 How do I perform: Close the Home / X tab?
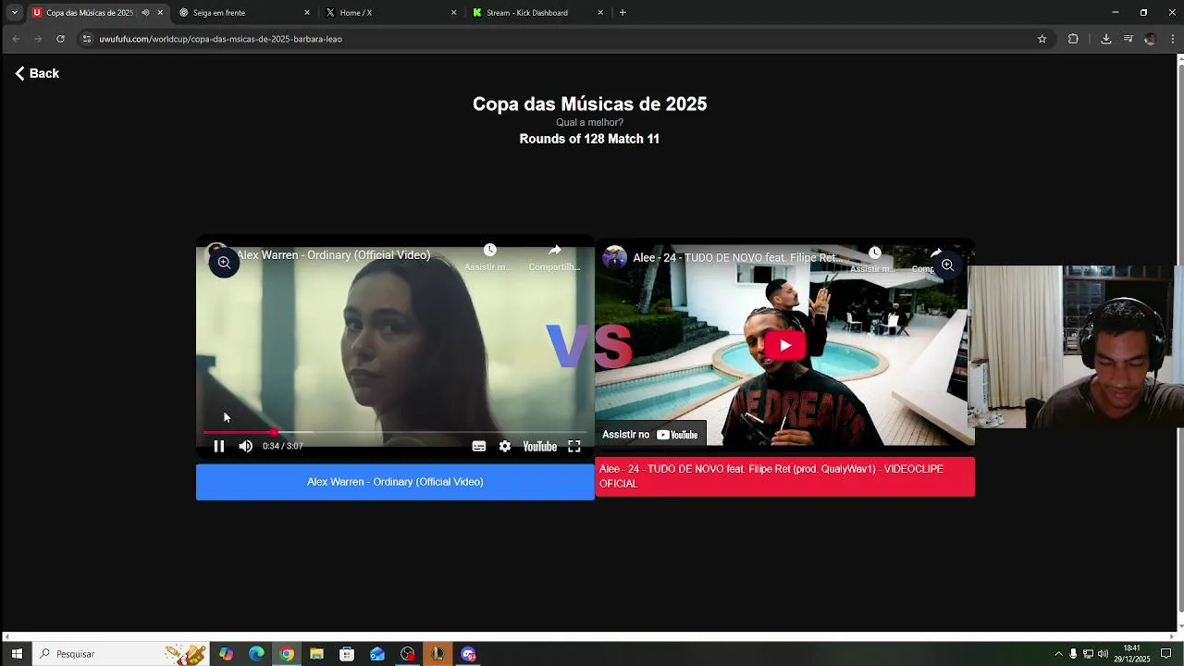(x=453, y=13)
